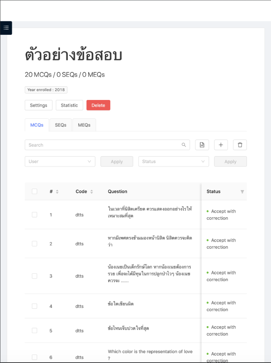Expand the Status filter dropdown
The width and height of the screenshot is (271, 363).
point(174,162)
